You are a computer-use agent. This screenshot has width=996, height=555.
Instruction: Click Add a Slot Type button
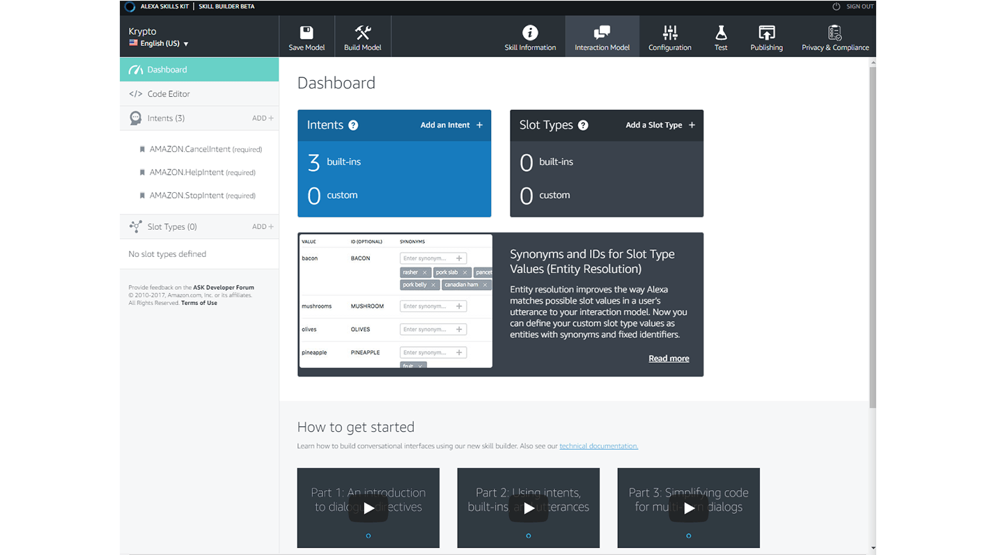click(x=660, y=125)
